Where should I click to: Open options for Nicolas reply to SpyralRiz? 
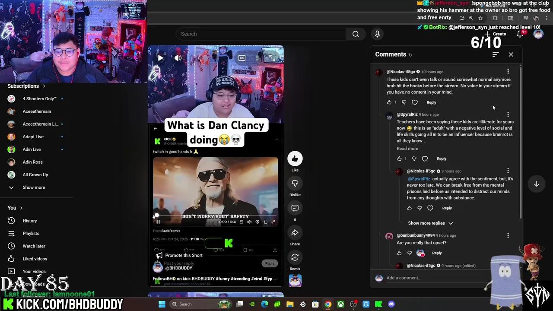point(508,171)
